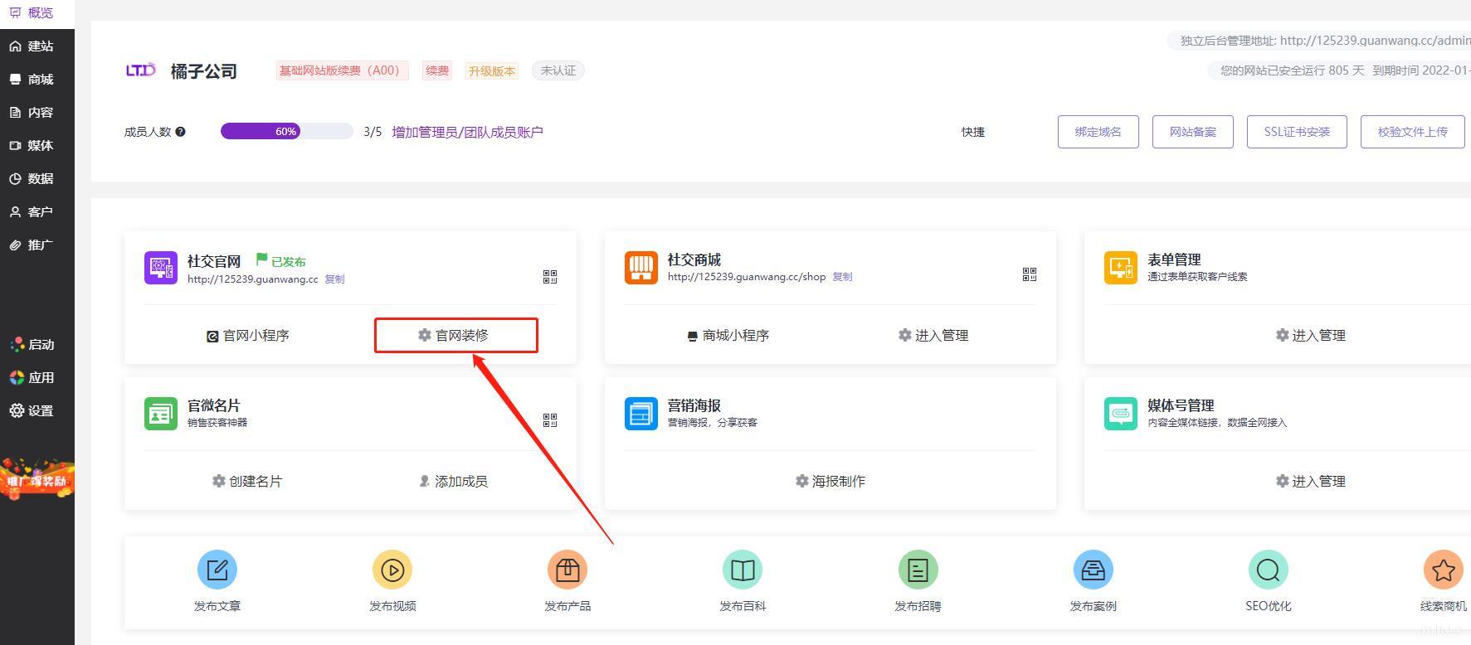Open the 发布案例 case icon
The image size is (1471, 645).
click(1093, 570)
